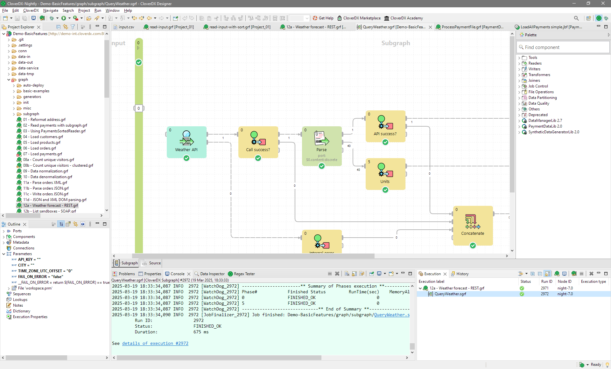Viewport: 611px width, 369px height.
Task: Click the Find component search field
Action: 563,47
